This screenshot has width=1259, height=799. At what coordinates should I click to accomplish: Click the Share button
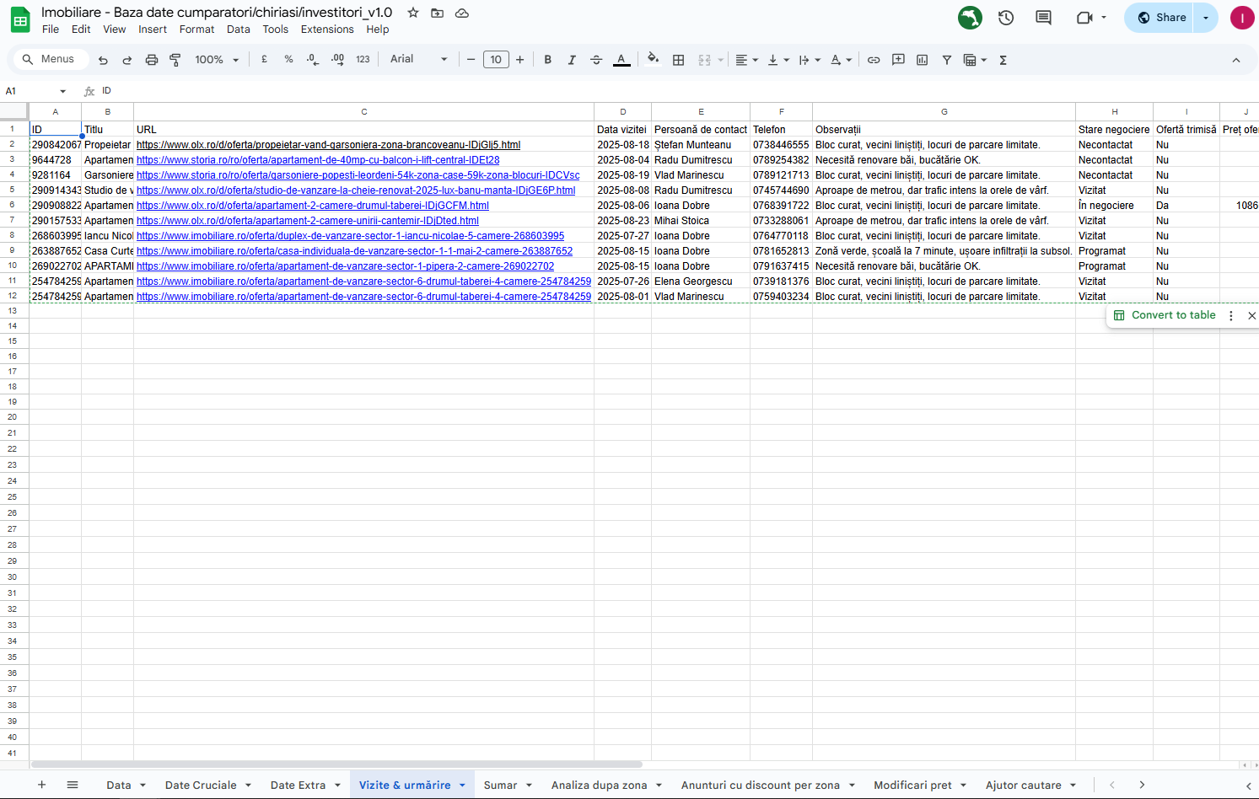[1161, 18]
